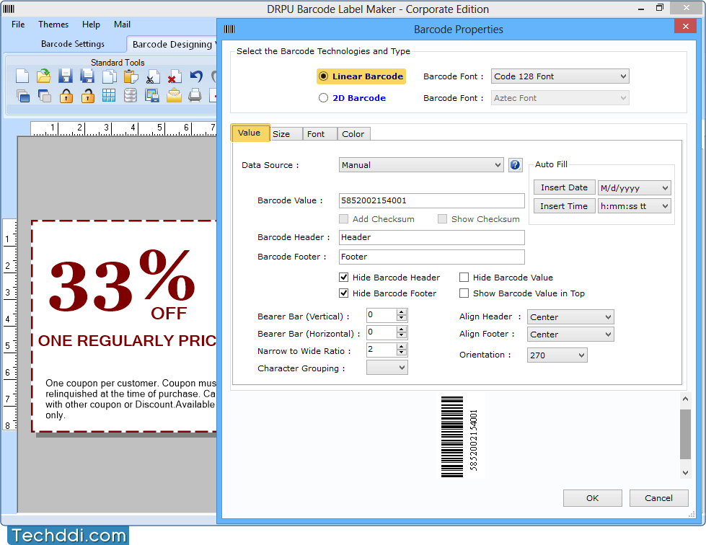Open the Code 128 Font dropdown
The width and height of the screenshot is (706, 545).
tap(560, 76)
